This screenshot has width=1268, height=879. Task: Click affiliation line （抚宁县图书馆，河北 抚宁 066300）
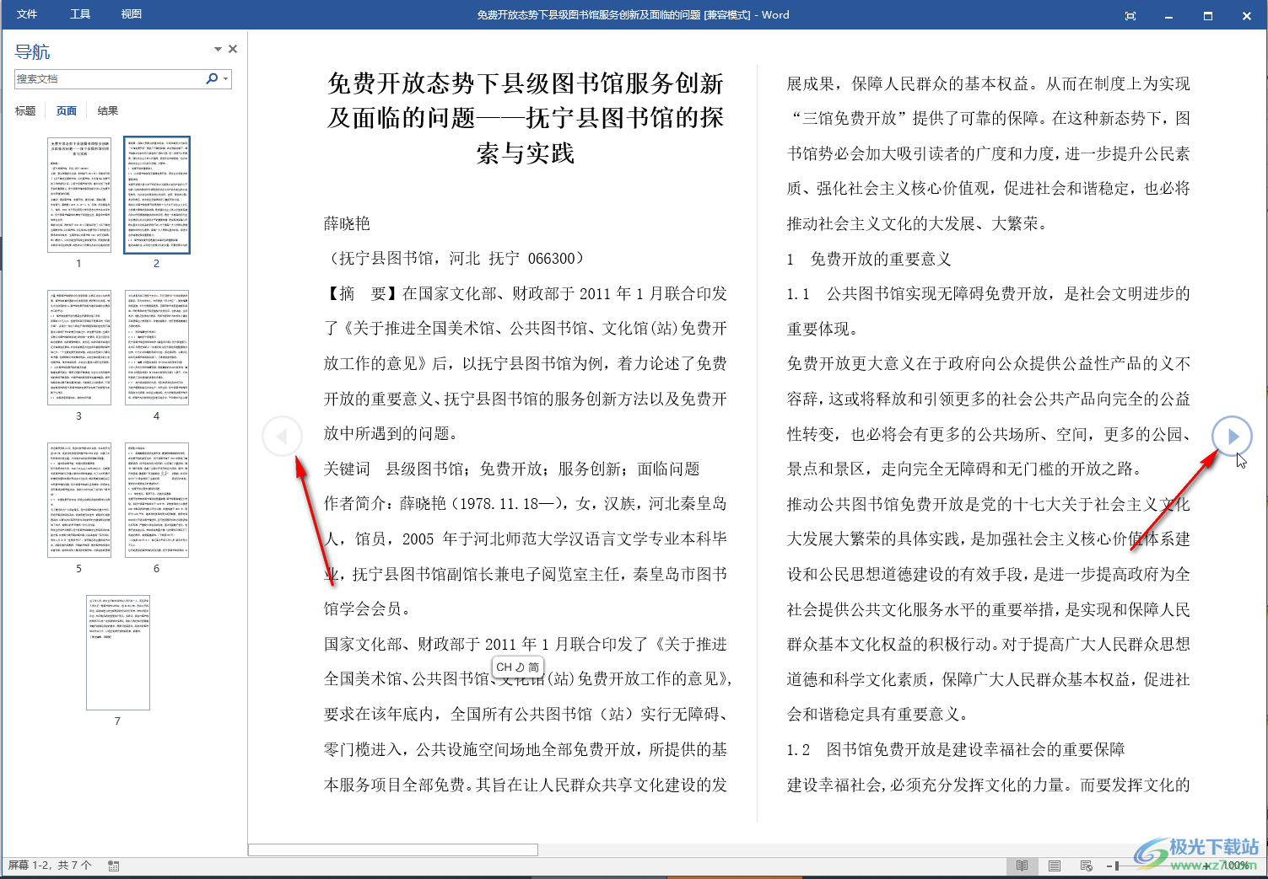458,258
